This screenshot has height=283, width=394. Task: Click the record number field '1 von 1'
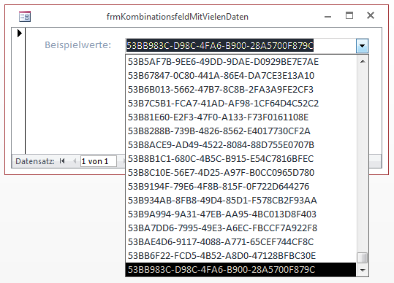pos(99,161)
